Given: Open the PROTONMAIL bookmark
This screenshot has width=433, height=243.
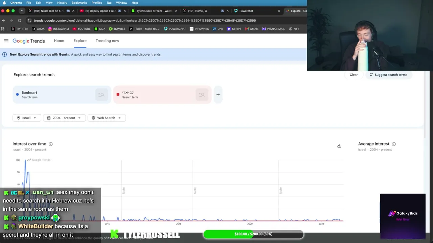Looking at the screenshot, I should pos(273,29).
